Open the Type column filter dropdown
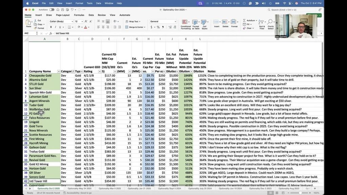Viewport: 347px width, 195px height. coord(82,71)
